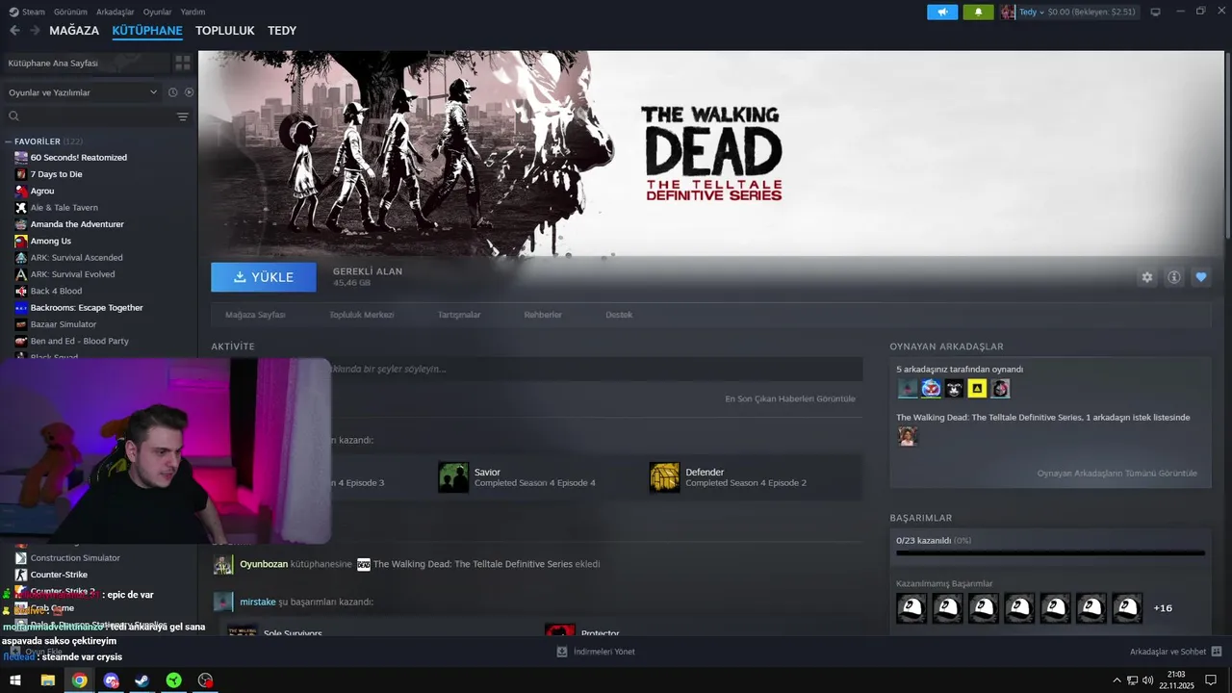
Task: Click the system tray volume icon
Action: [1148, 680]
